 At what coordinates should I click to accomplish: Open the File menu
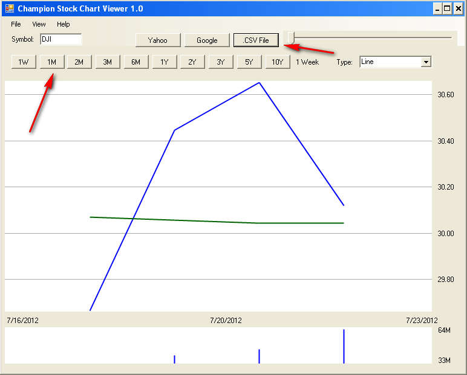coord(16,24)
